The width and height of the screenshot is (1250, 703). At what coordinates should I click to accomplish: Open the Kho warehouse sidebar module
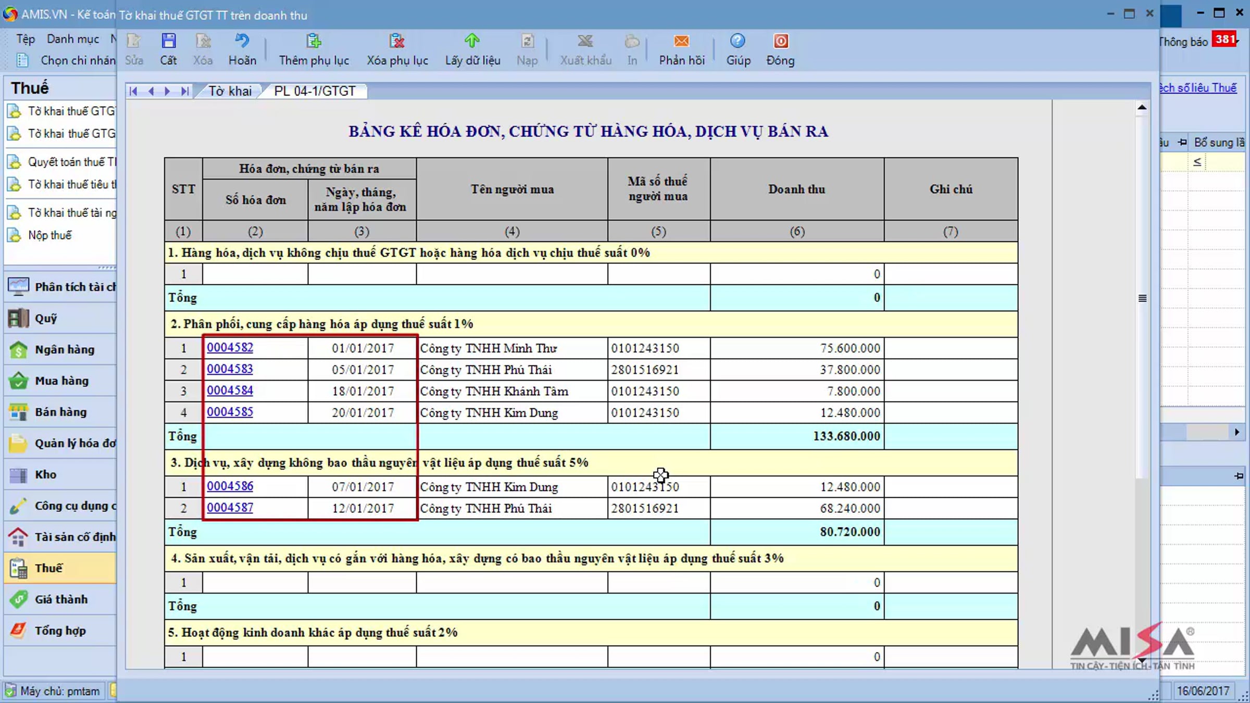60,474
